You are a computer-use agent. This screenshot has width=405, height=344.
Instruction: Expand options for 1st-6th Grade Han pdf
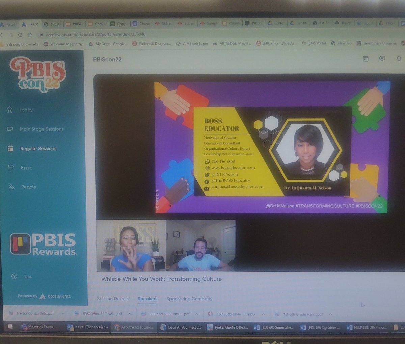coord(330,314)
